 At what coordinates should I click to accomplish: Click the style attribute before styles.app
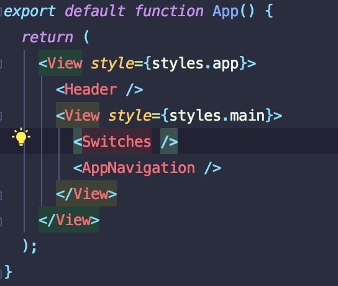(x=112, y=63)
